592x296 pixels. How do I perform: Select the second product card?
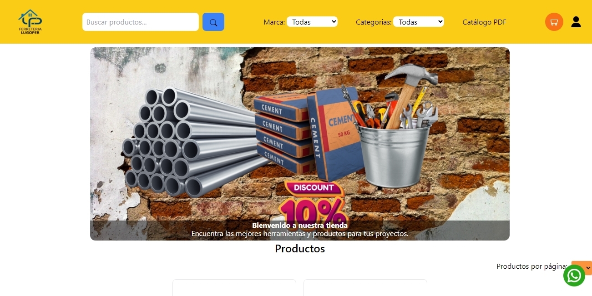coord(365,288)
